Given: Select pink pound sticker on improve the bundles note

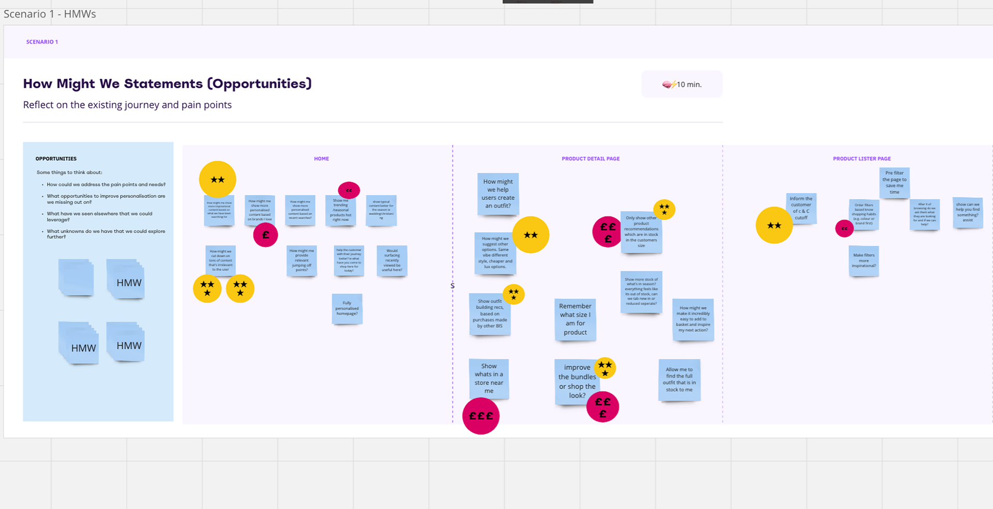Looking at the screenshot, I should (603, 407).
